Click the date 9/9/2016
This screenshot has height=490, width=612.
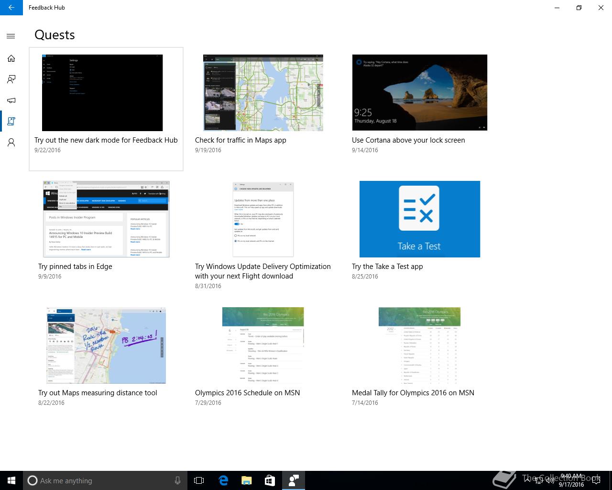click(x=50, y=277)
